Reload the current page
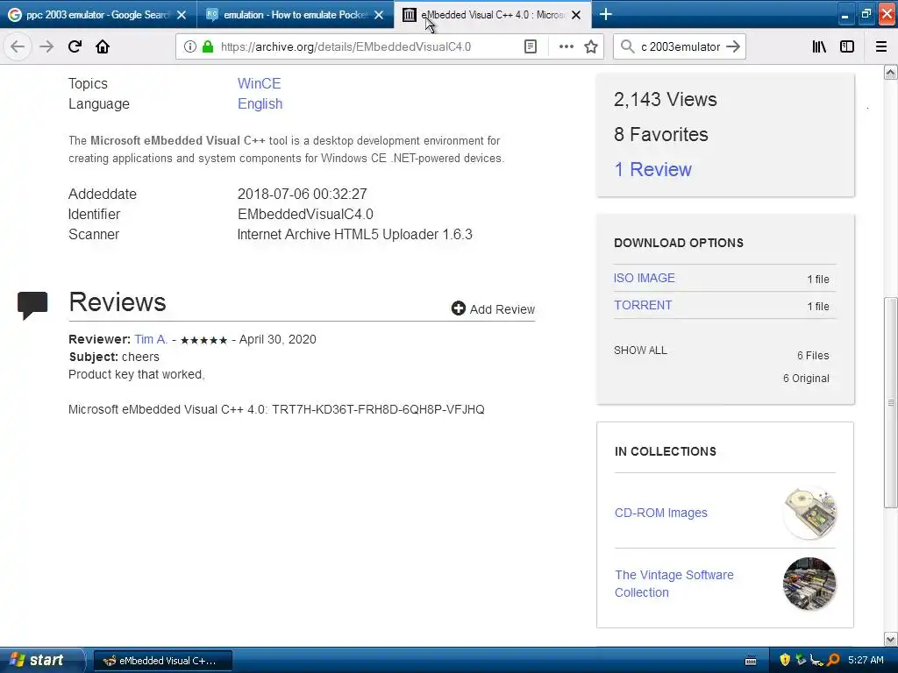Viewport: 898px width, 673px height. tap(75, 46)
